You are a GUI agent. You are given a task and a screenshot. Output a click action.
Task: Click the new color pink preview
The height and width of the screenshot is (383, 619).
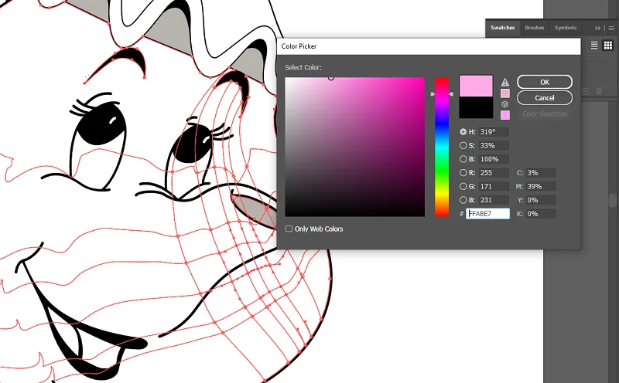(476, 86)
